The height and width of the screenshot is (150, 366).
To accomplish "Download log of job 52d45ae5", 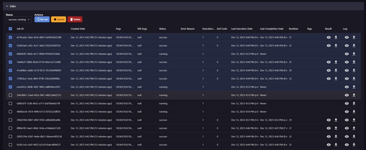I will [354, 45].
